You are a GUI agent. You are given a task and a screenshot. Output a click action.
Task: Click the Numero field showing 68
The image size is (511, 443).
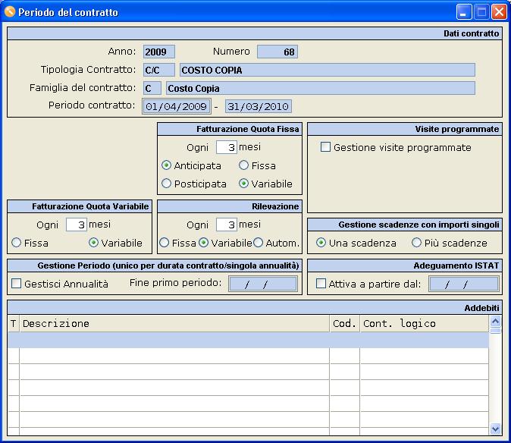(277, 52)
